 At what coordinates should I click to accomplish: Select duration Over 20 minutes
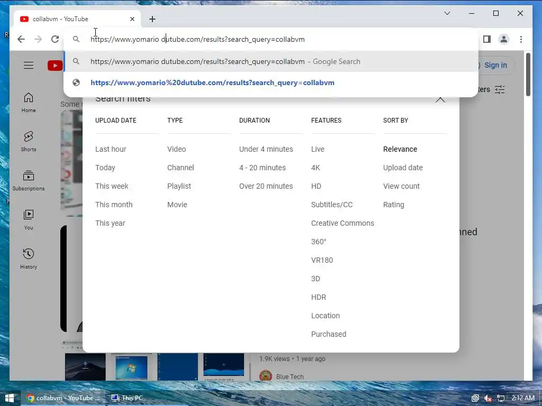(x=266, y=186)
